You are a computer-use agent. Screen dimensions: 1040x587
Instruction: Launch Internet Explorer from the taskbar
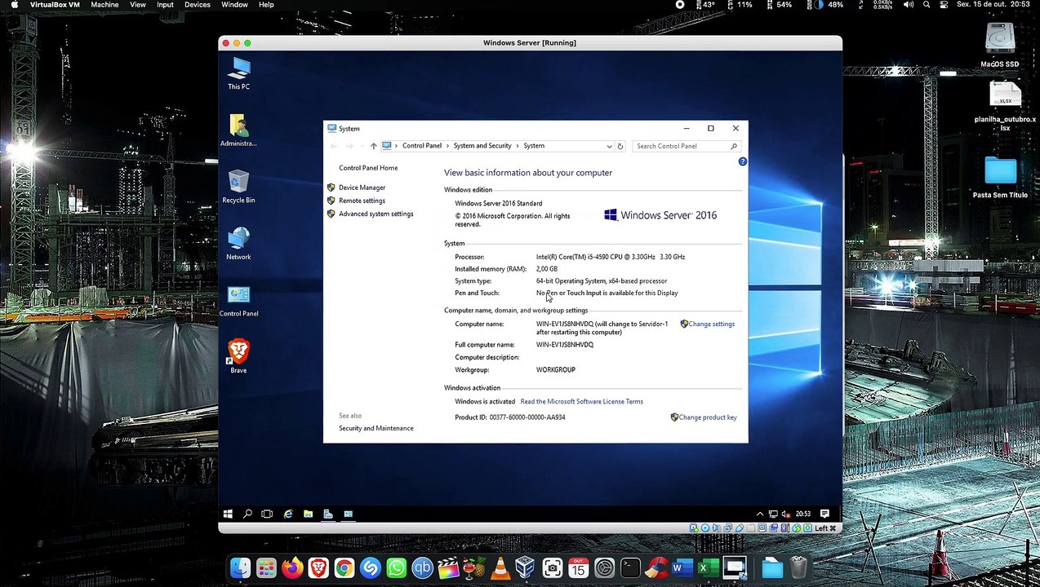pos(288,514)
